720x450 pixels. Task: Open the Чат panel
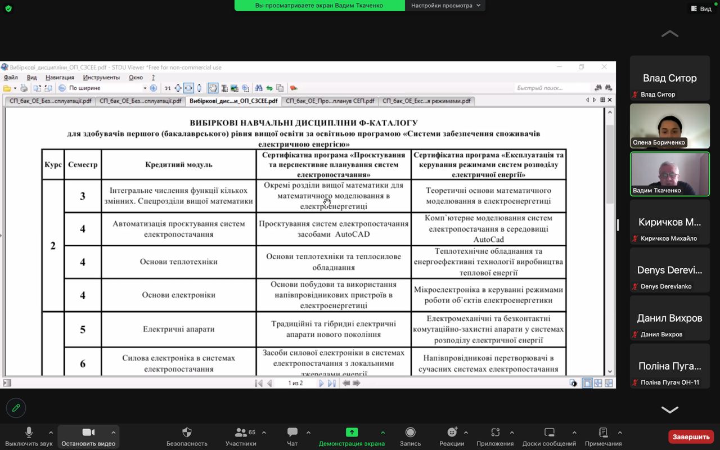tap(292, 436)
